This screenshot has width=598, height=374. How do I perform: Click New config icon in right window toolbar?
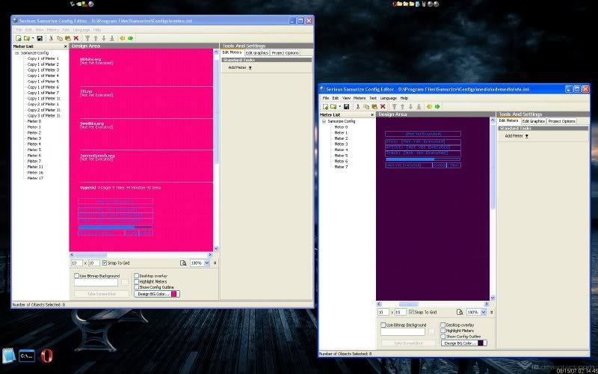tap(325, 106)
